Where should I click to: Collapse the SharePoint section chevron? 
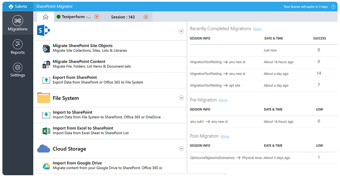(181, 31)
